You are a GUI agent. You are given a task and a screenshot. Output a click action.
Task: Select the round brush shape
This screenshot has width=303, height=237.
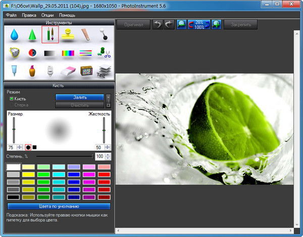tap(28, 147)
